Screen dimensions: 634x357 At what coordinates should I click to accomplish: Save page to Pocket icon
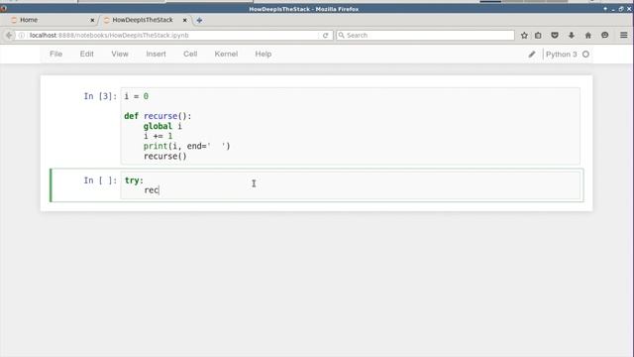(x=555, y=36)
